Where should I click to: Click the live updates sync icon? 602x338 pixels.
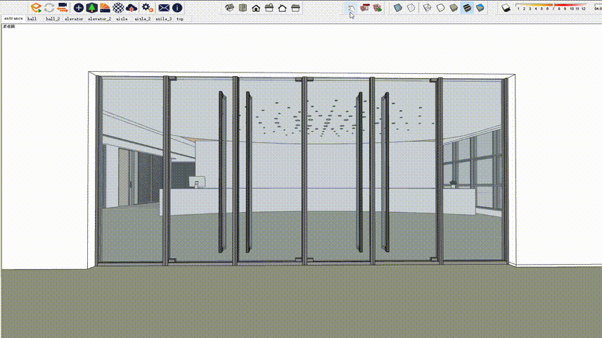tap(49, 8)
